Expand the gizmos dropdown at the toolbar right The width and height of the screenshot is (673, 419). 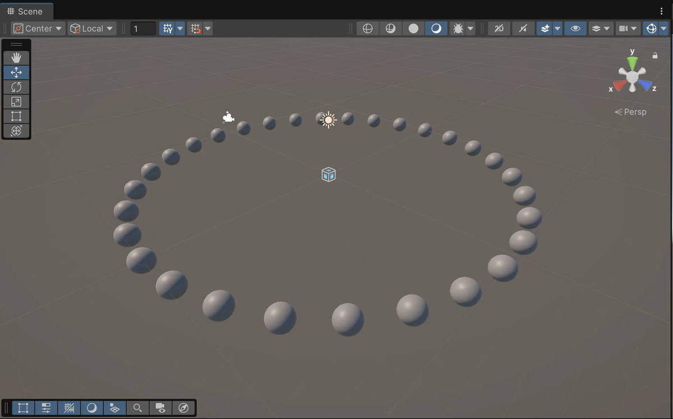tap(663, 28)
